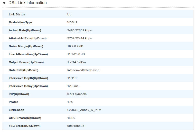
Task: Click the 11/119 interleave depth value
Action: pos(72,78)
